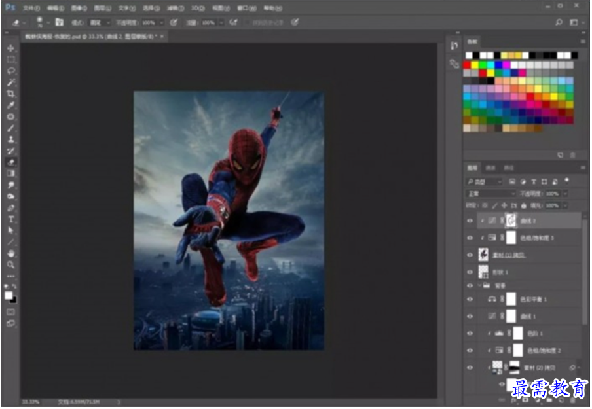
Task: Open the layer filter type dropdown
Action: tap(484, 182)
